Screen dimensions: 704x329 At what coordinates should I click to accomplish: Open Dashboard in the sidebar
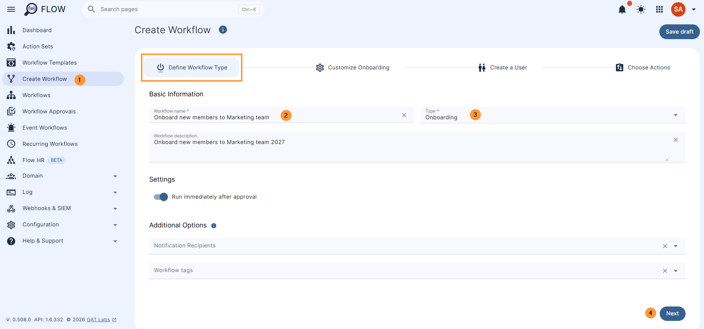coord(63,30)
